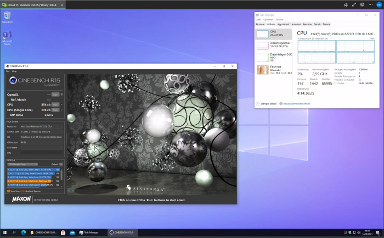Screen dimensions: 384x238
Task: Click the OS info field
Action: tap(41, 137)
